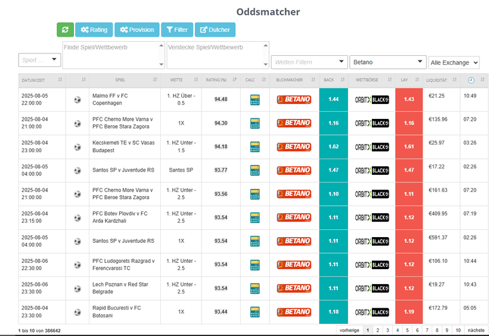Viewport: 489px width, 336px height.
Task: Open the Alle Exchange dropdown
Action: coord(454,62)
